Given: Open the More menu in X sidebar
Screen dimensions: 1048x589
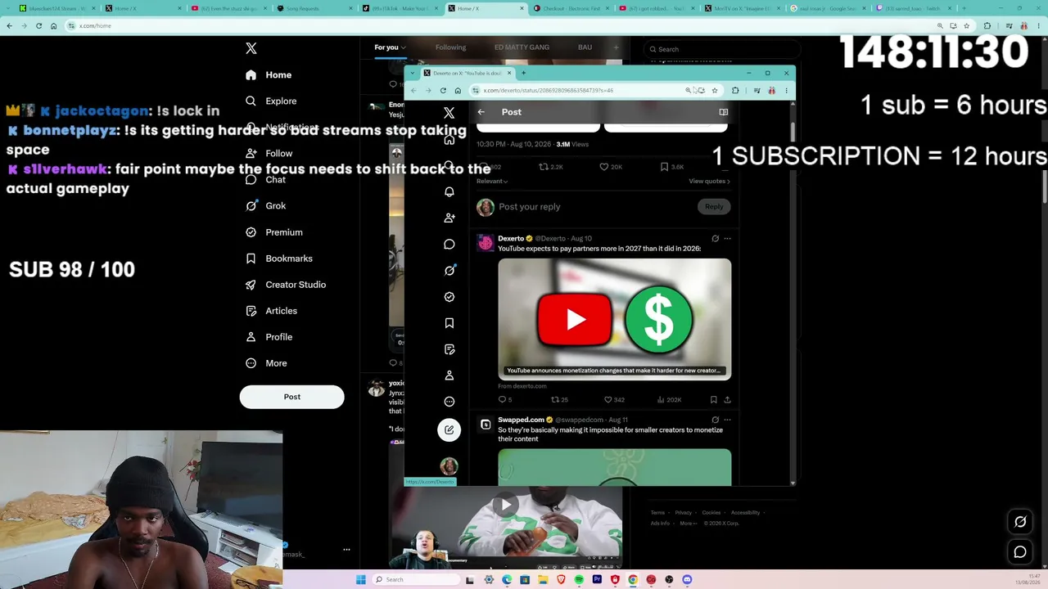Looking at the screenshot, I should [267, 363].
